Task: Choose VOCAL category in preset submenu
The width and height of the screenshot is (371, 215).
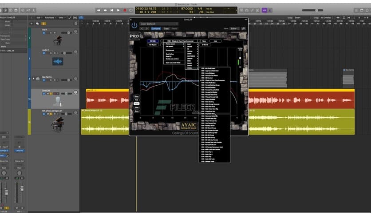Action: pyautogui.click(x=192, y=68)
